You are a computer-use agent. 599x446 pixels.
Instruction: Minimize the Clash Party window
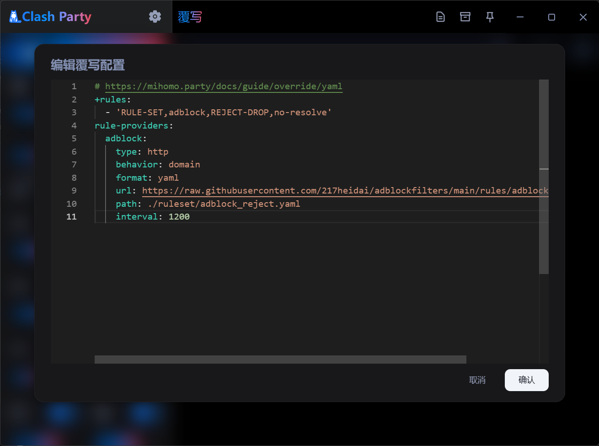[x=520, y=17]
